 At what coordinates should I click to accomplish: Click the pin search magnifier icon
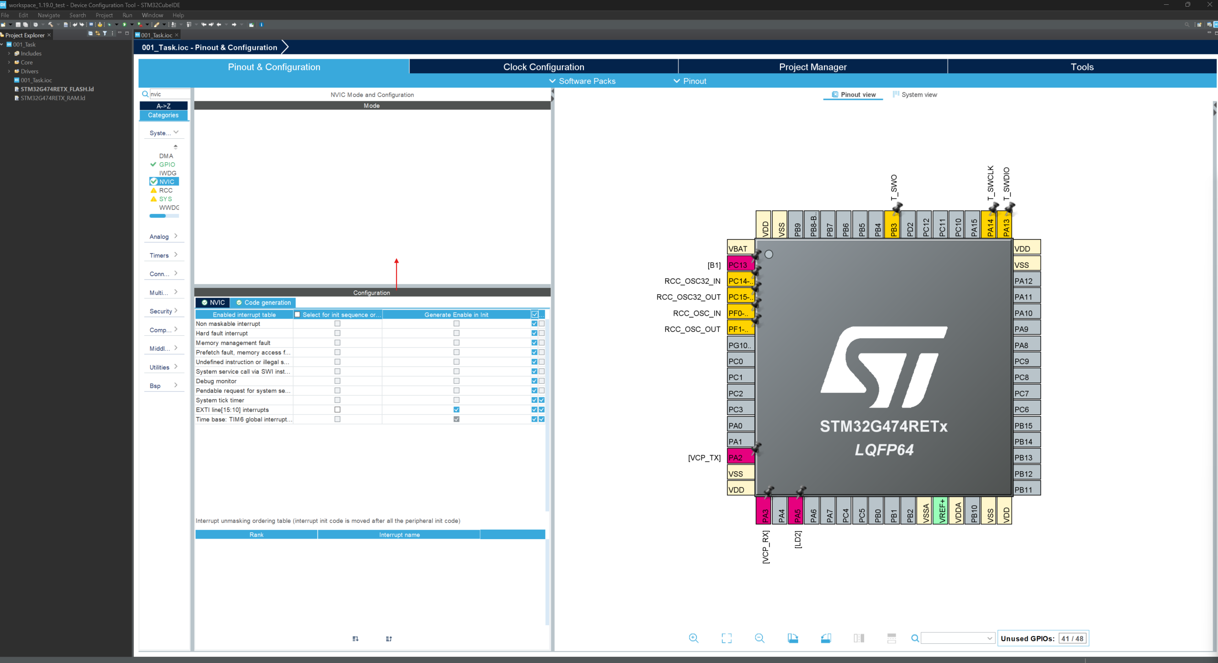click(915, 638)
